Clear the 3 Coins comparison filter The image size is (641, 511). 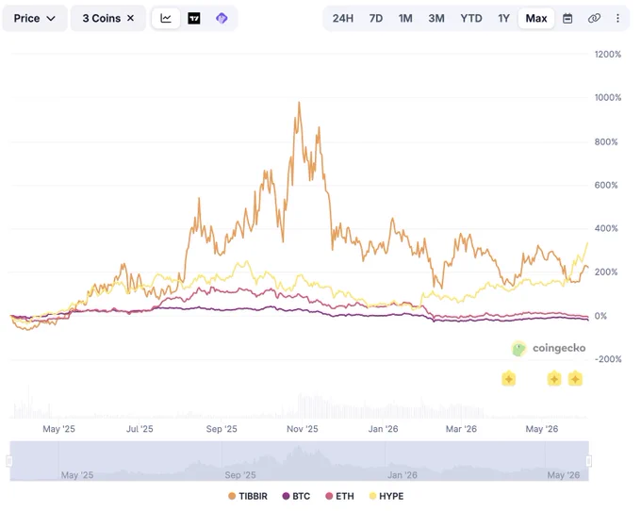(x=130, y=18)
